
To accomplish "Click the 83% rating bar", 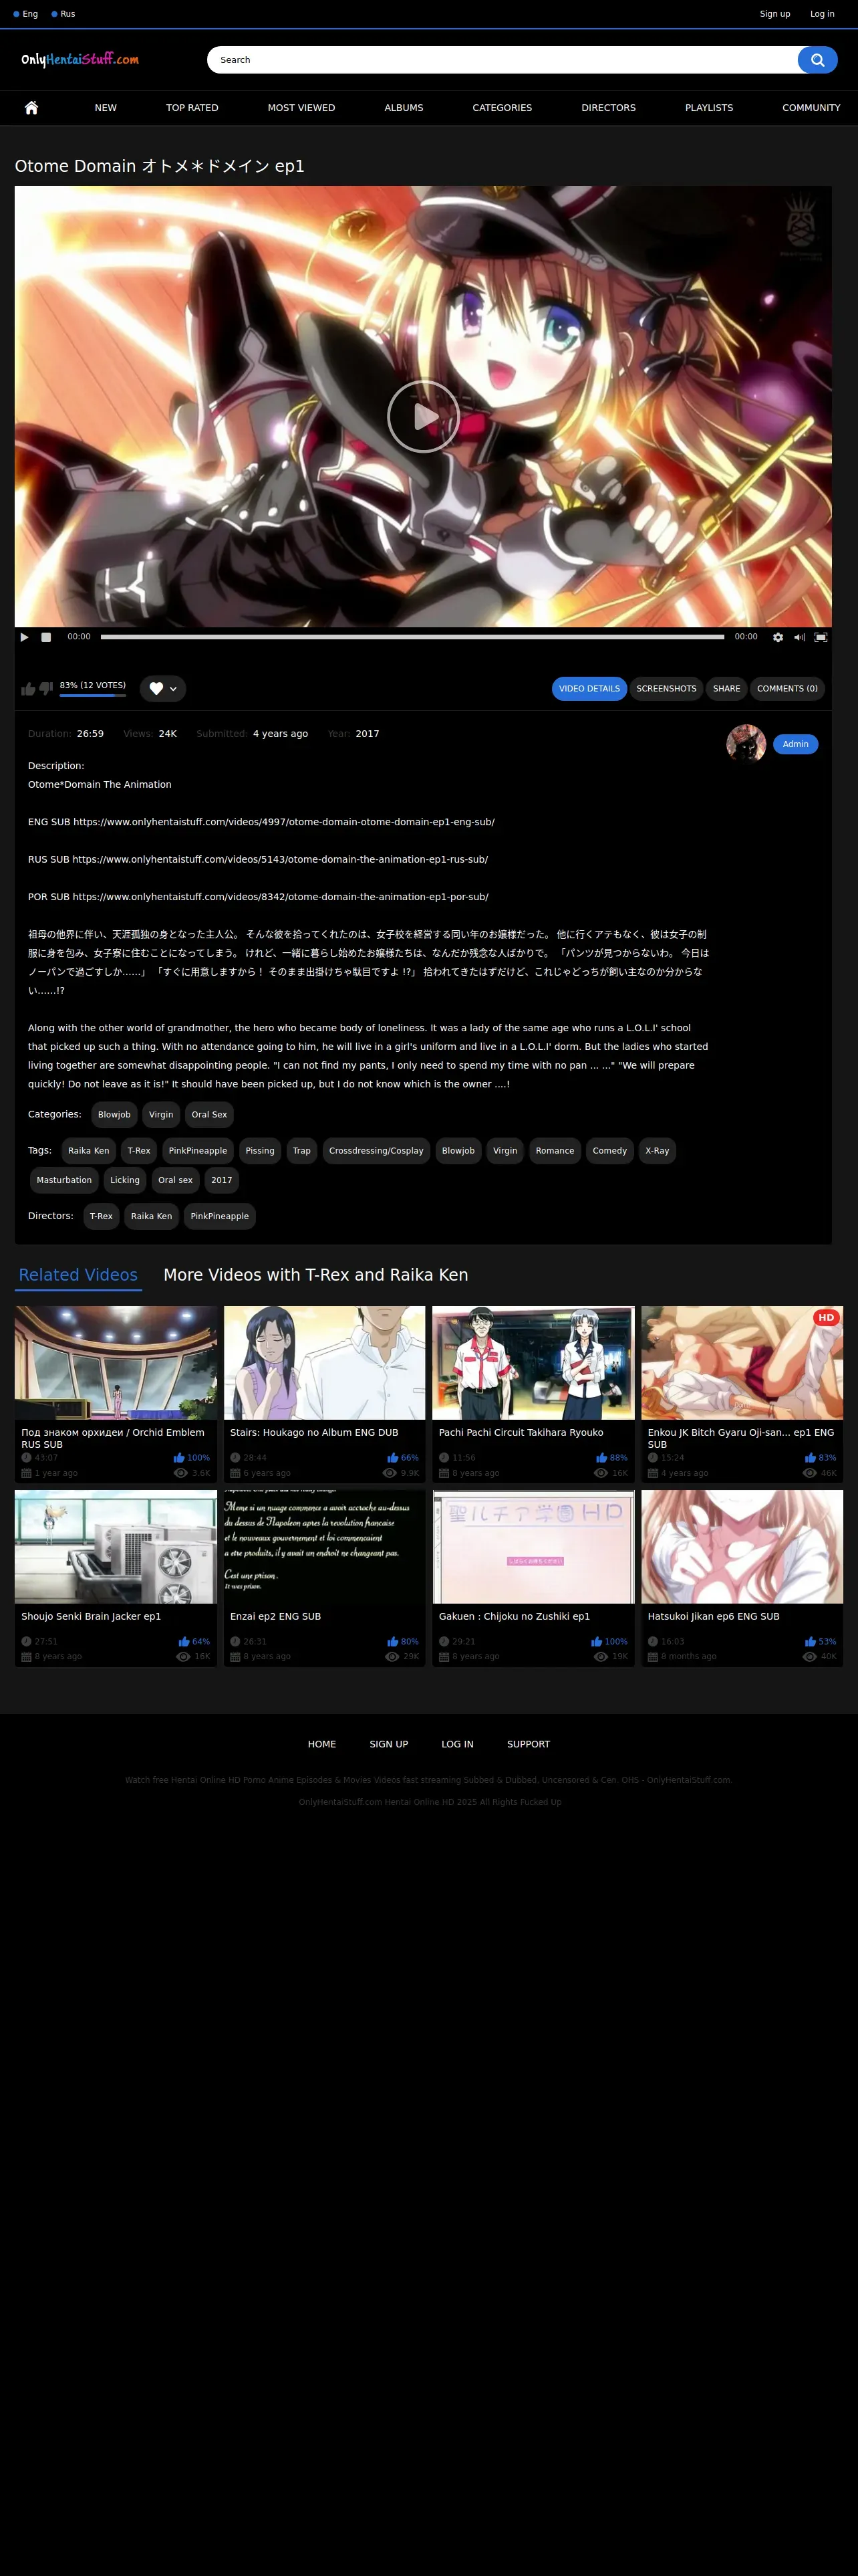I will (93, 694).
